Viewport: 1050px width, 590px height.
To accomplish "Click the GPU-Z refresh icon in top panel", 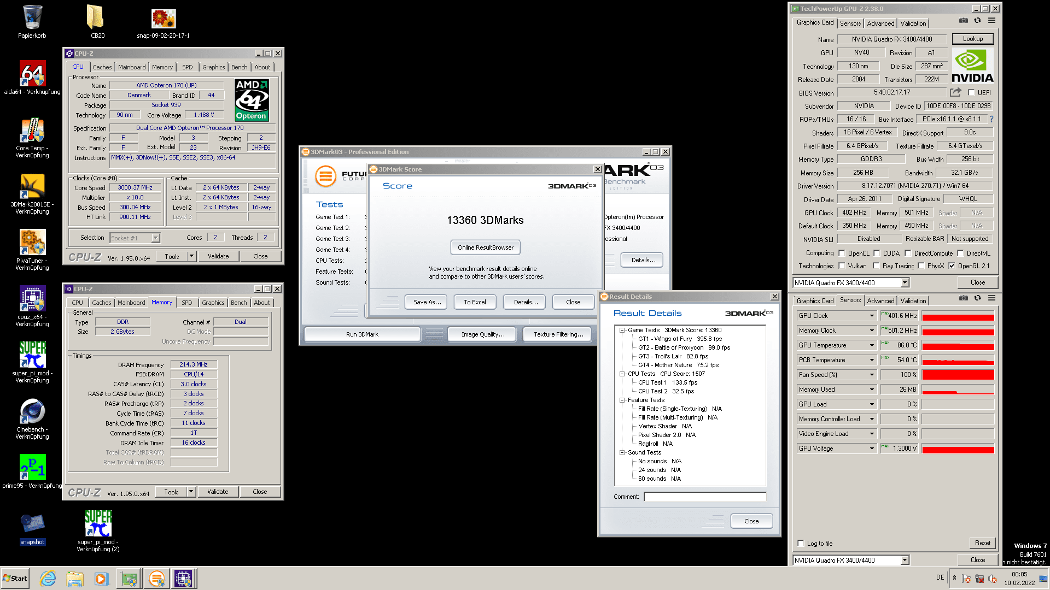I will click(x=977, y=21).
